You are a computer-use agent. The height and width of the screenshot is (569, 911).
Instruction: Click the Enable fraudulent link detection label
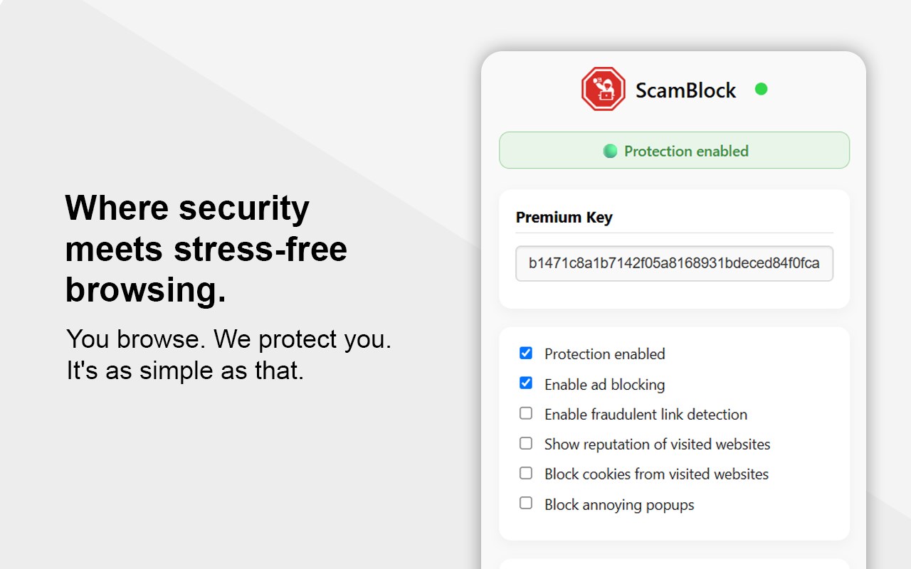point(646,415)
